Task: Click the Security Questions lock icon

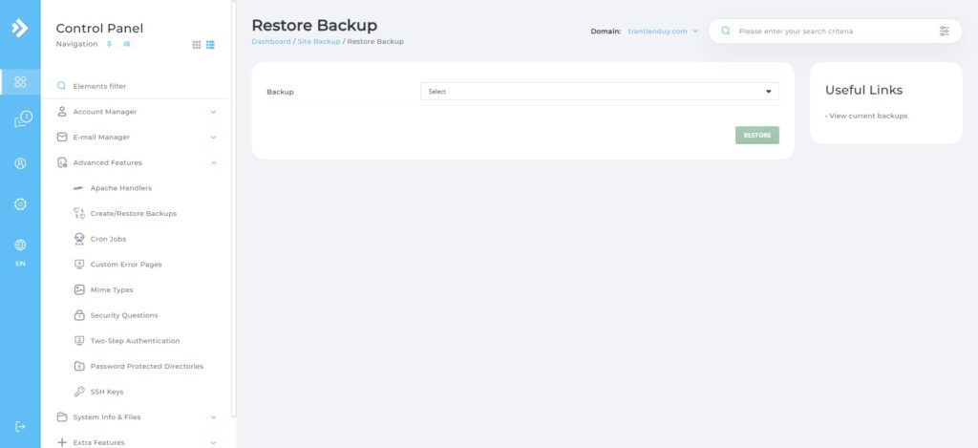Action: 79,315
